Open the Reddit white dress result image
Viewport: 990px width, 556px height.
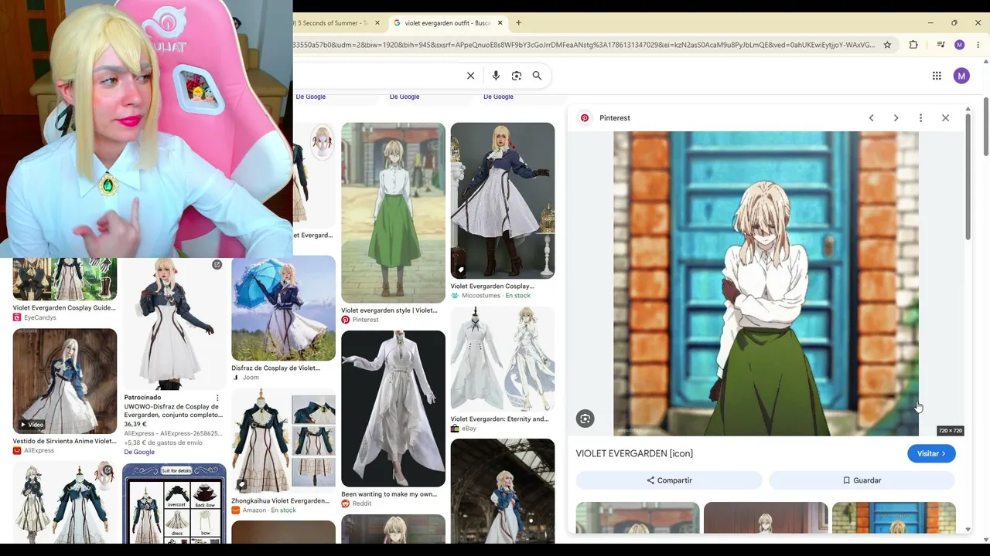click(393, 409)
